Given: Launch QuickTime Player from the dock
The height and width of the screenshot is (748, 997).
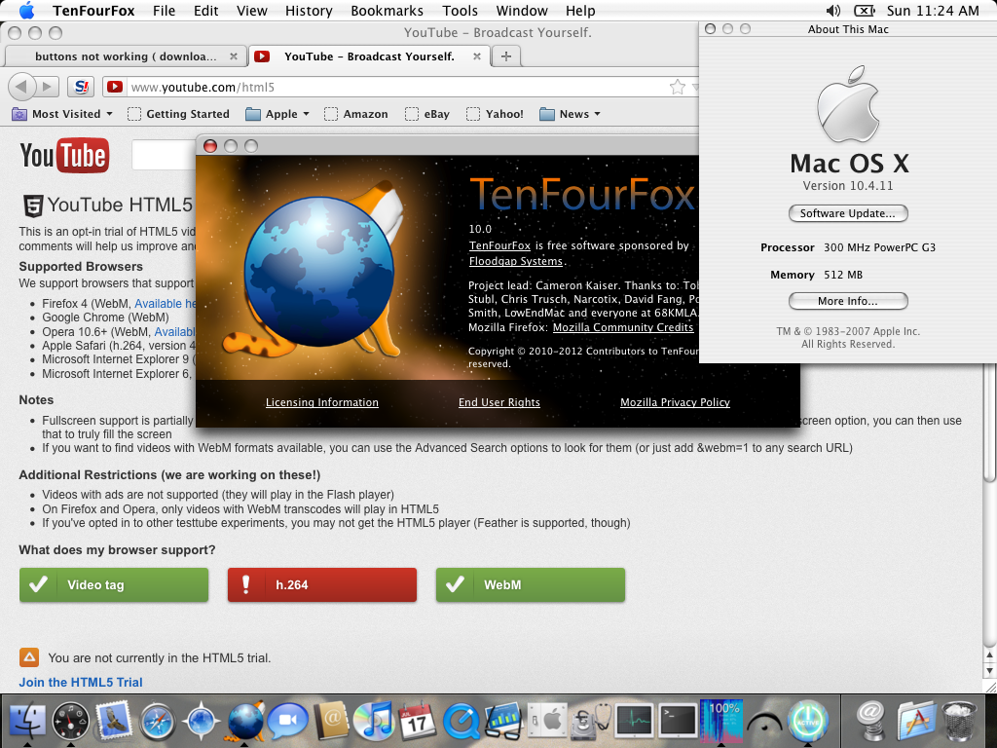Looking at the screenshot, I should pyautogui.click(x=461, y=721).
